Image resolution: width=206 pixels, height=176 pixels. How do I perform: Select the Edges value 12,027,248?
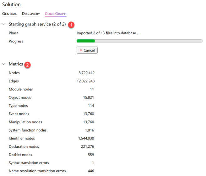(86, 81)
